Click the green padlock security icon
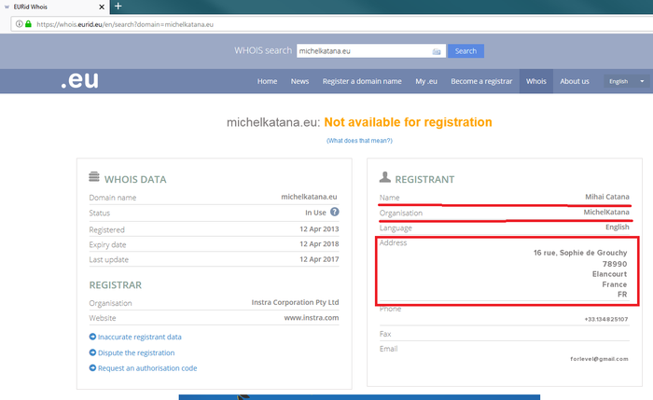The width and height of the screenshot is (653, 400). (x=28, y=24)
